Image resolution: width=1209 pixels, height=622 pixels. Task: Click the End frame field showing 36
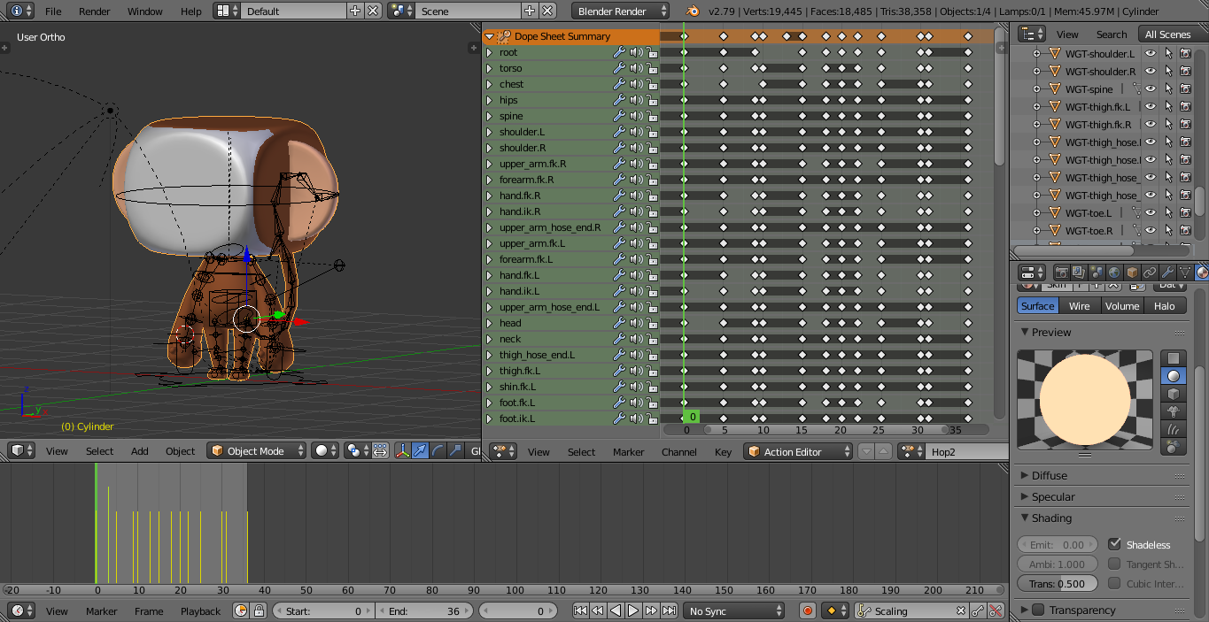click(424, 610)
